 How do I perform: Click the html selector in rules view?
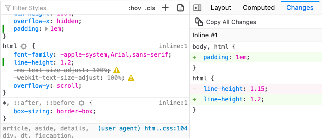pyautogui.click(x=10, y=46)
